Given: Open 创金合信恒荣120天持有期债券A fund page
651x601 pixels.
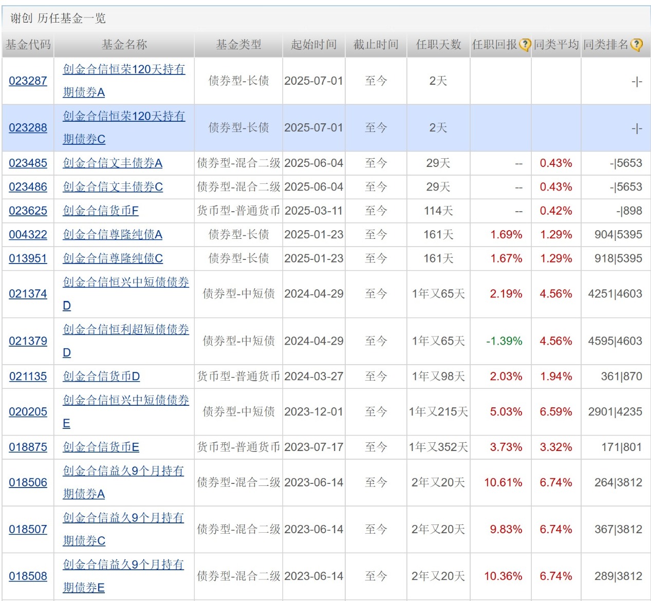Looking at the screenshot, I should click(x=124, y=81).
